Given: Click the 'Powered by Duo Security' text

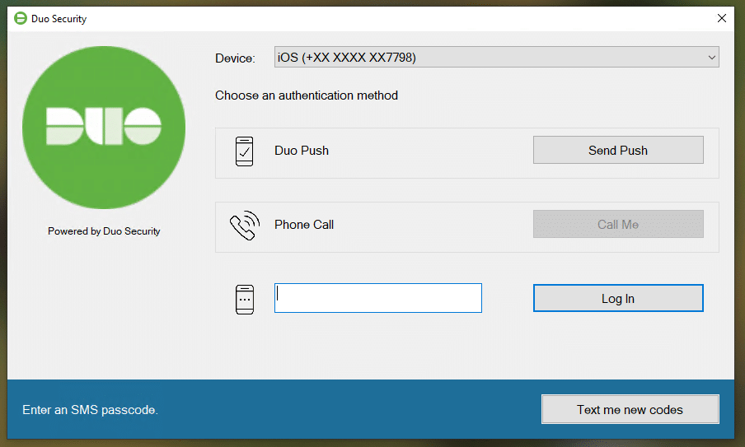Looking at the screenshot, I should pyautogui.click(x=104, y=231).
